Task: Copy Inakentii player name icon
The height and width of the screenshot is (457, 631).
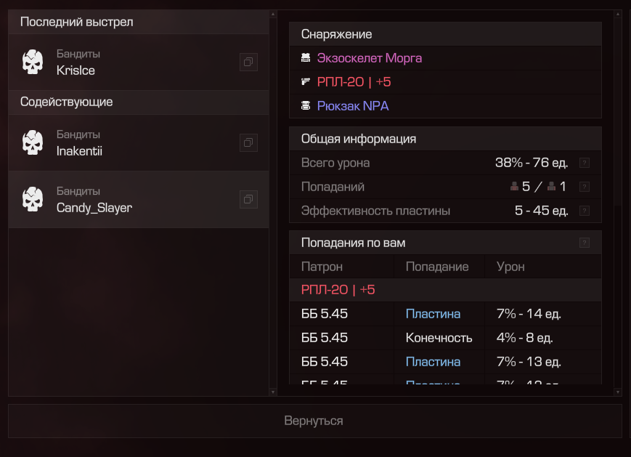Action: point(248,142)
